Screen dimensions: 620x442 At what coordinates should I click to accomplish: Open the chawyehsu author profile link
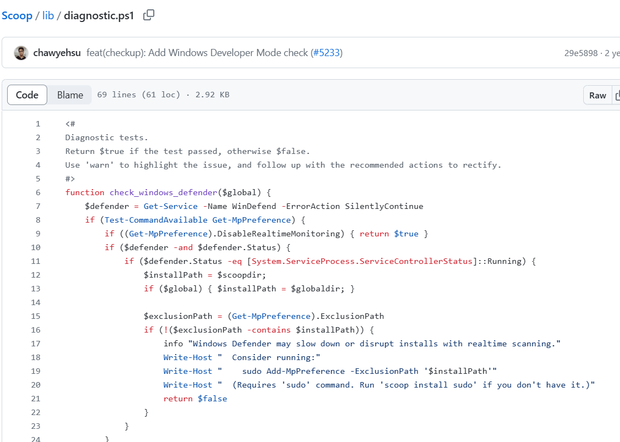coord(57,53)
